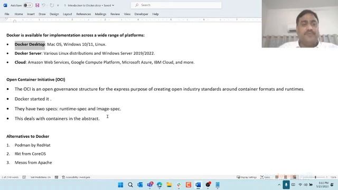Screen dimensions: 338x190
Task: Open Accessibility: Investigate from status bar
Action: (x=76, y=177)
